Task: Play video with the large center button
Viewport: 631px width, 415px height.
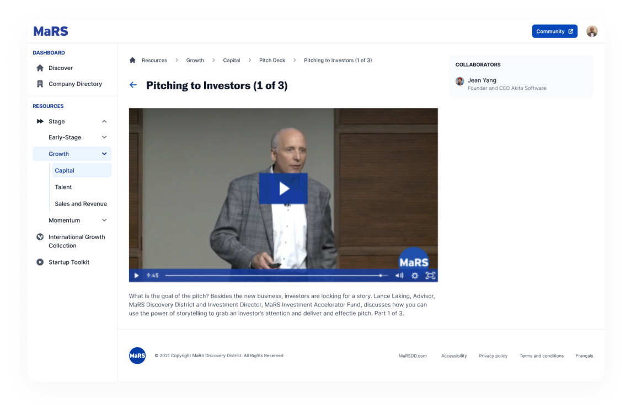Action: pyautogui.click(x=284, y=188)
